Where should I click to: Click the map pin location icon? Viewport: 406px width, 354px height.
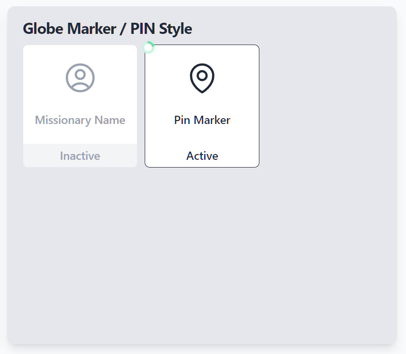tap(202, 78)
